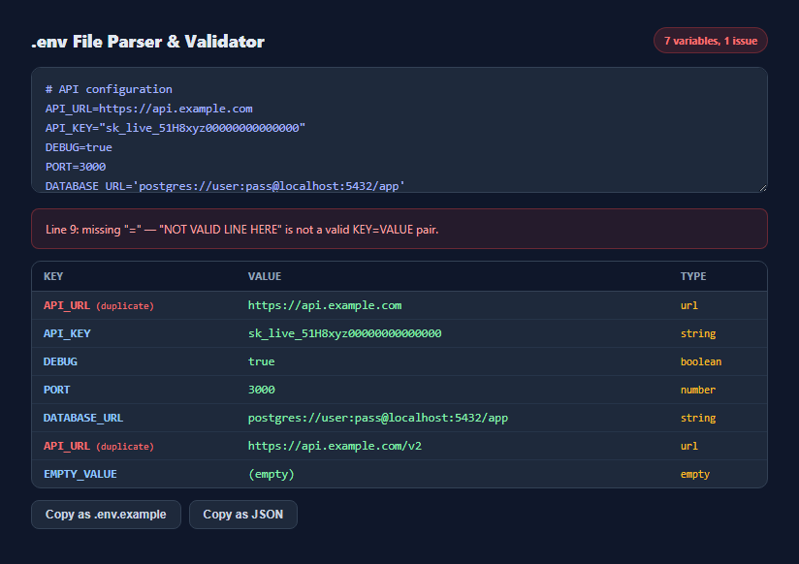Select the DEBUG key cell
The height and width of the screenshot is (564, 799).
(60, 361)
